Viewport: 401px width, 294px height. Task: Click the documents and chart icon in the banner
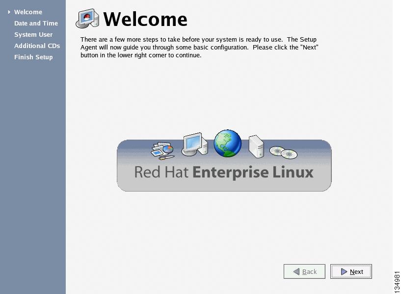(x=162, y=151)
